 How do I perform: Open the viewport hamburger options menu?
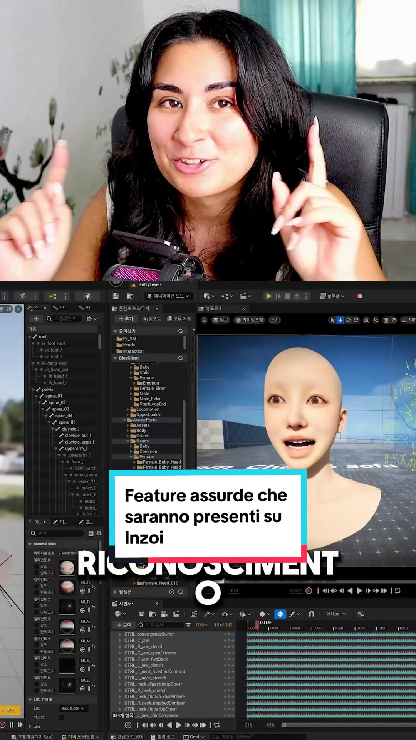coord(205,320)
